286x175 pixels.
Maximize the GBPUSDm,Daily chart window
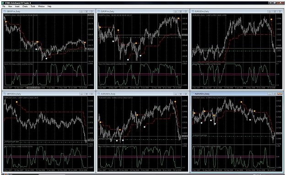tap(87, 94)
